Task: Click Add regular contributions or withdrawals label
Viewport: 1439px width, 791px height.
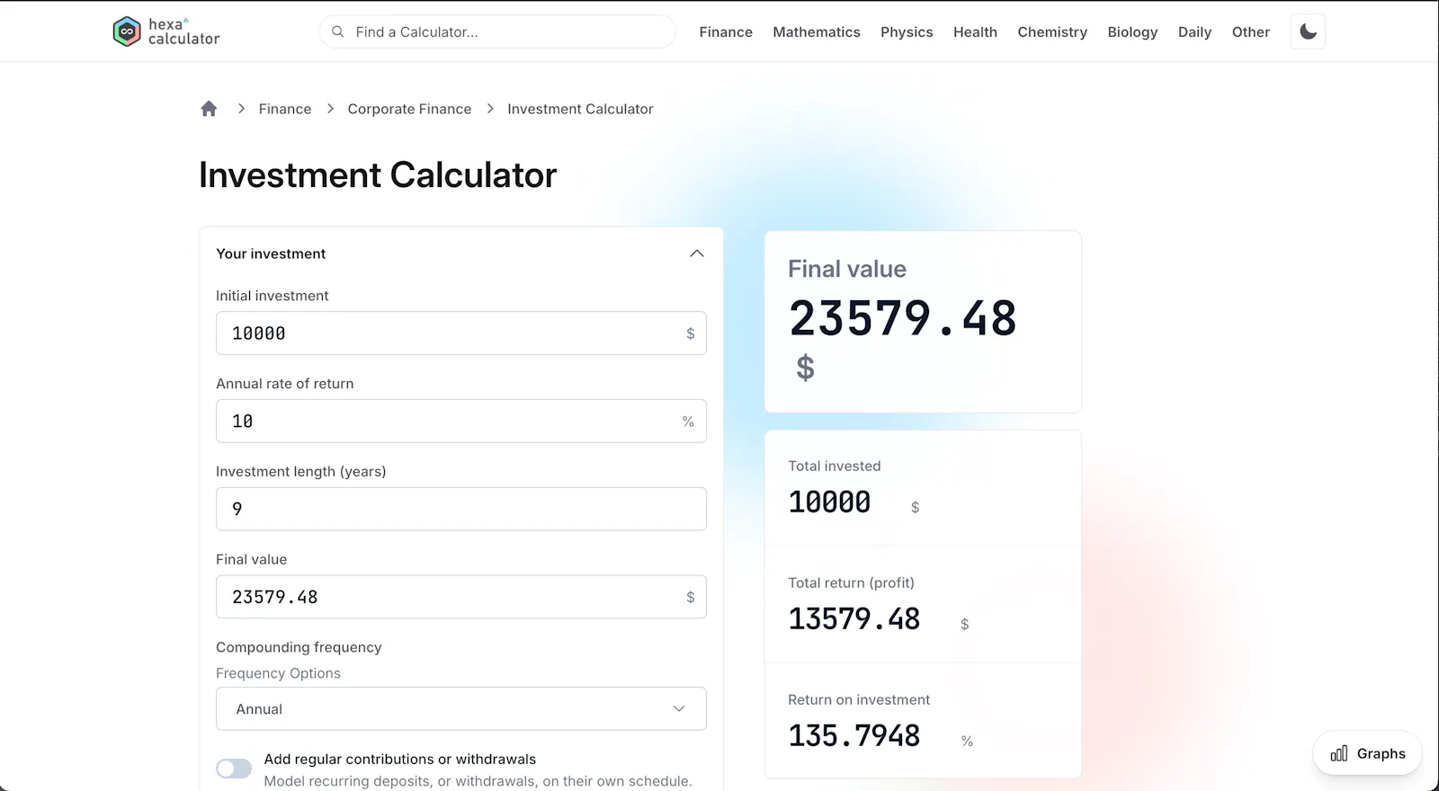Action: point(399,759)
